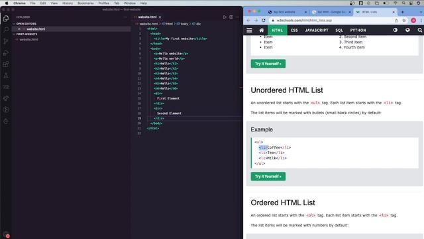Click the w3schools home icon
Viewport: 424px width, 239px height.
[262, 30]
